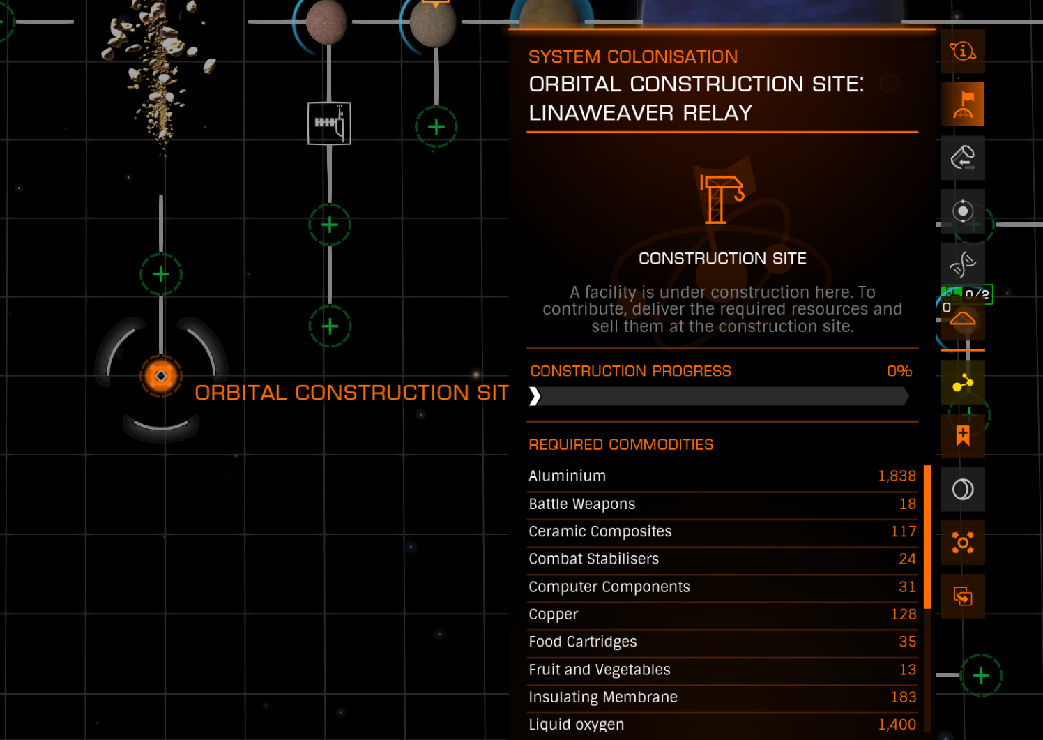
Task: Select the yellow connected nodes icon
Action: (963, 383)
